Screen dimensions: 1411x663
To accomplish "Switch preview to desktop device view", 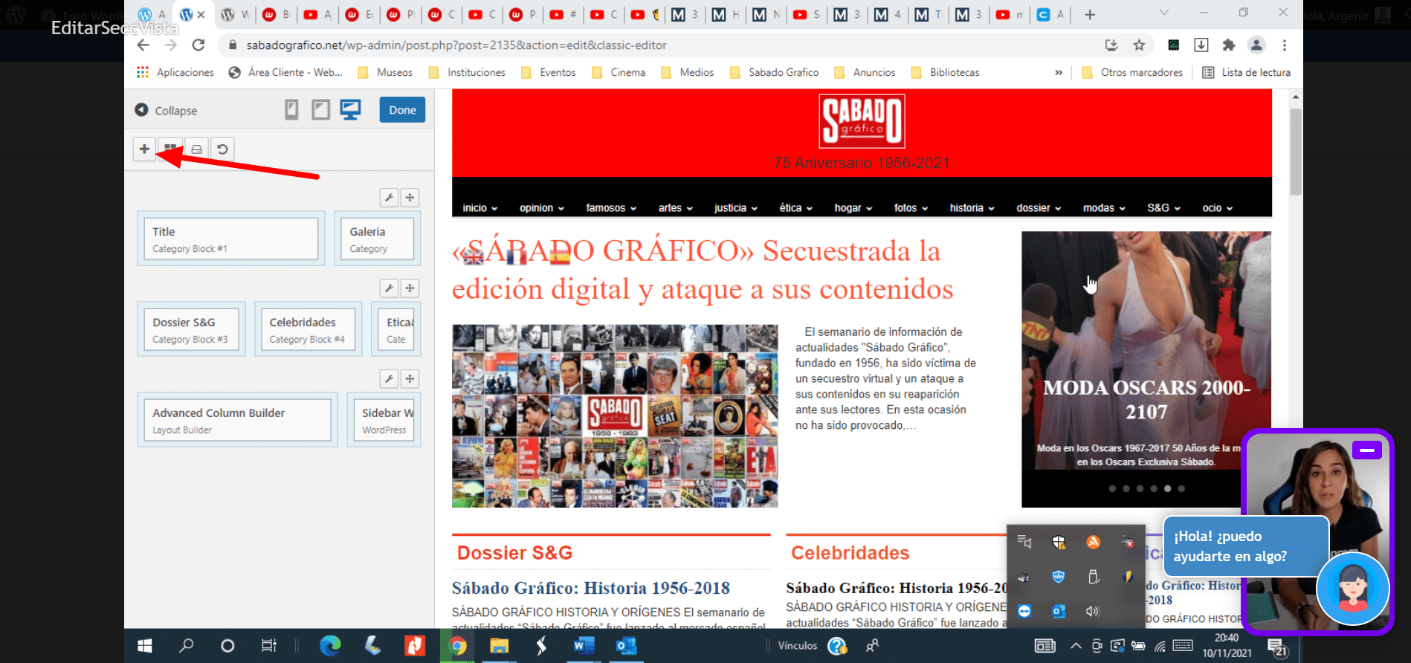I will (x=350, y=110).
